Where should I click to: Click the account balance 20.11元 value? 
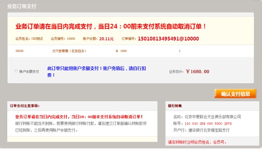tap(106, 39)
